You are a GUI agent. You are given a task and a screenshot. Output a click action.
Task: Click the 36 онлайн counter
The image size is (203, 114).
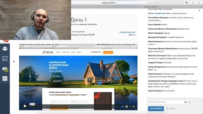coord(171,109)
